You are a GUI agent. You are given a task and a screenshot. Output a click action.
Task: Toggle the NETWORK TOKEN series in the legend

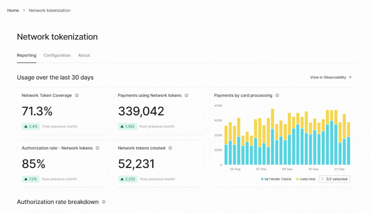(x=276, y=179)
